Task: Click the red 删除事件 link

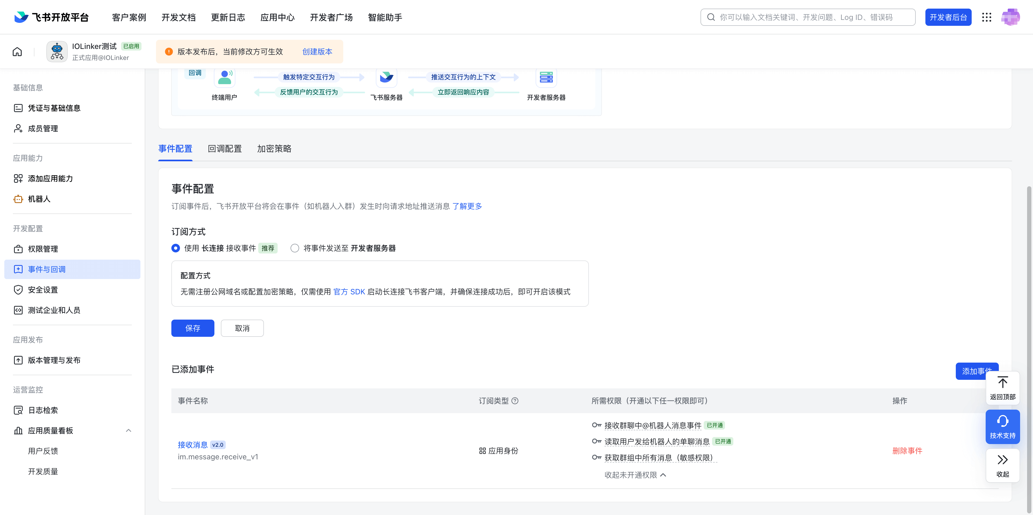Action: pos(907,451)
